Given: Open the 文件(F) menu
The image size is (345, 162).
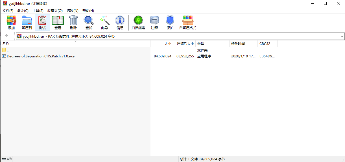Looking at the screenshot, I should (8, 10).
